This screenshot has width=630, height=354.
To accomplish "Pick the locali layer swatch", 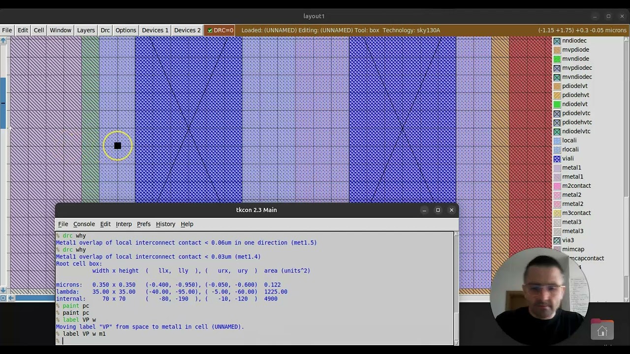I will point(557,141).
